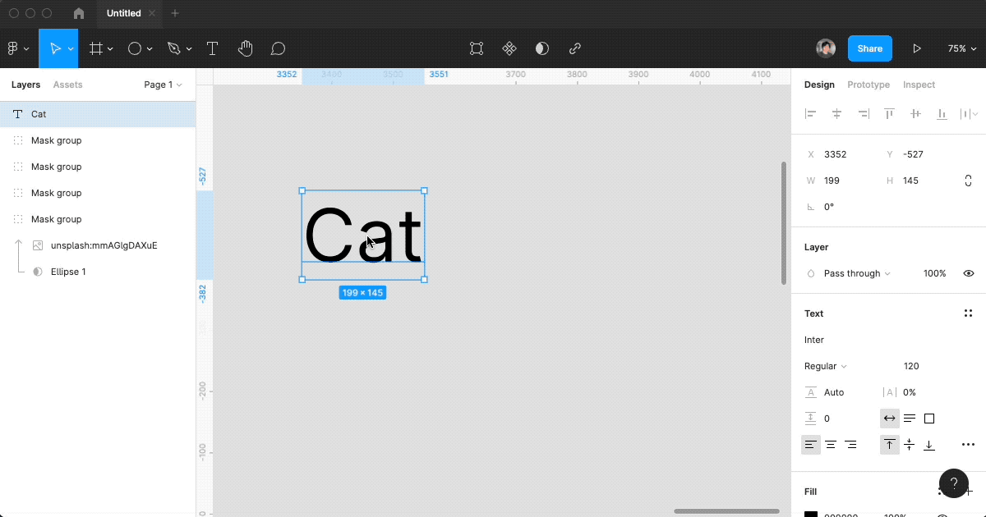
Task: Select the Text tool in toolbar
Action: point(212,48)
